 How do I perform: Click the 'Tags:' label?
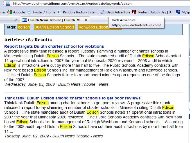tap(11, 27)
